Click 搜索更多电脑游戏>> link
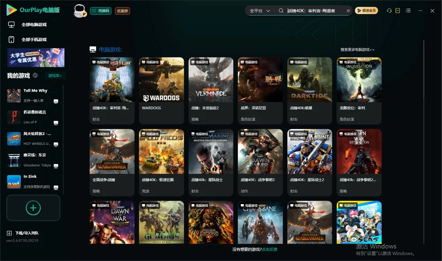The image size is (442, 261). (x=358, y=50)
